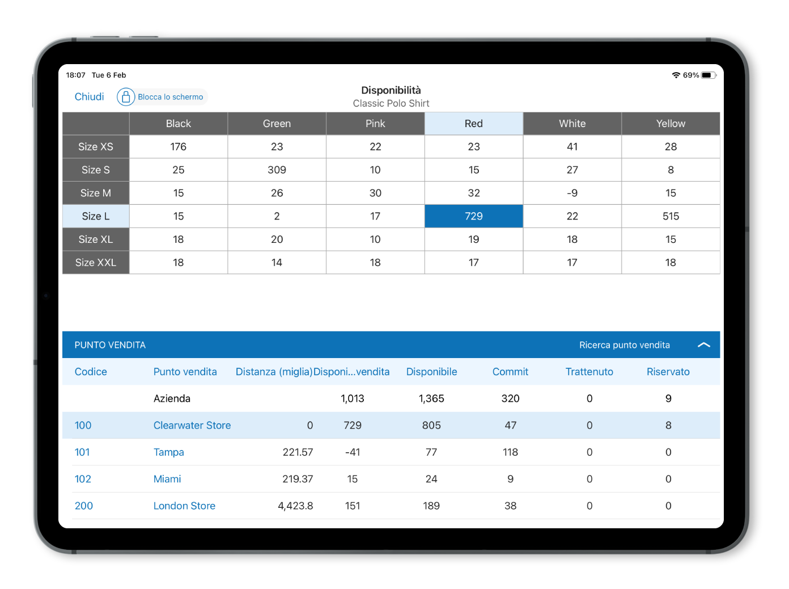Image resolution: width=789 pixels, height=589 pixels.
Task: Select cell 30 for Pink Size M
Action: 375,193
